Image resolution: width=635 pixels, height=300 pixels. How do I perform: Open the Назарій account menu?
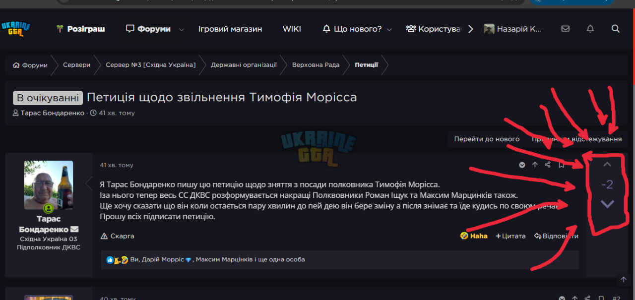[x=512, y=29]
